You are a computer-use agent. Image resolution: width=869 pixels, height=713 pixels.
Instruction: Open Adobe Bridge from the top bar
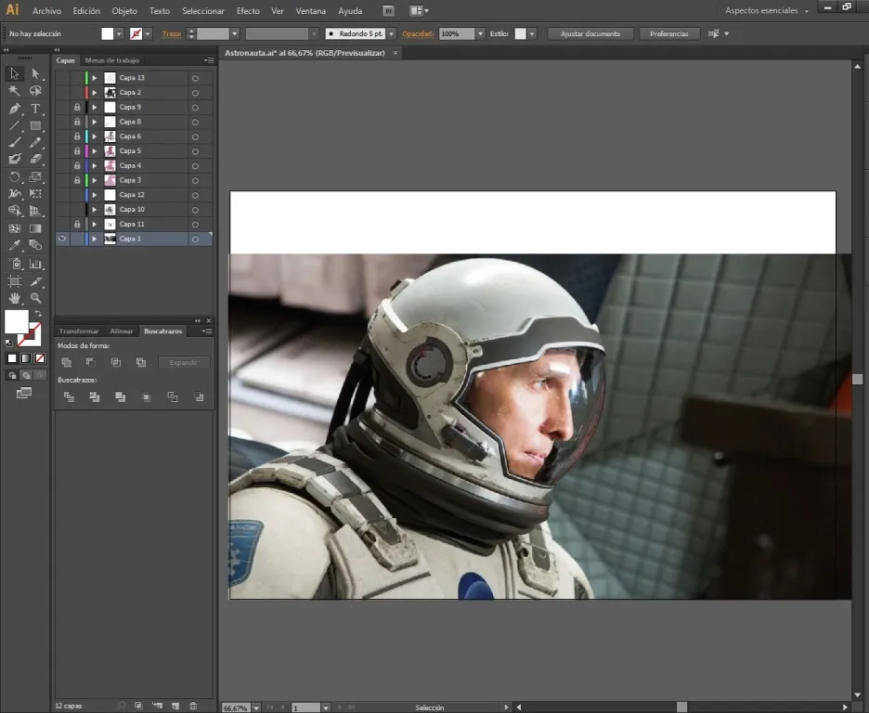(x=388, y=10)
